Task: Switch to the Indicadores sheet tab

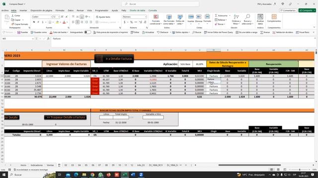Action: coord(36,165)
